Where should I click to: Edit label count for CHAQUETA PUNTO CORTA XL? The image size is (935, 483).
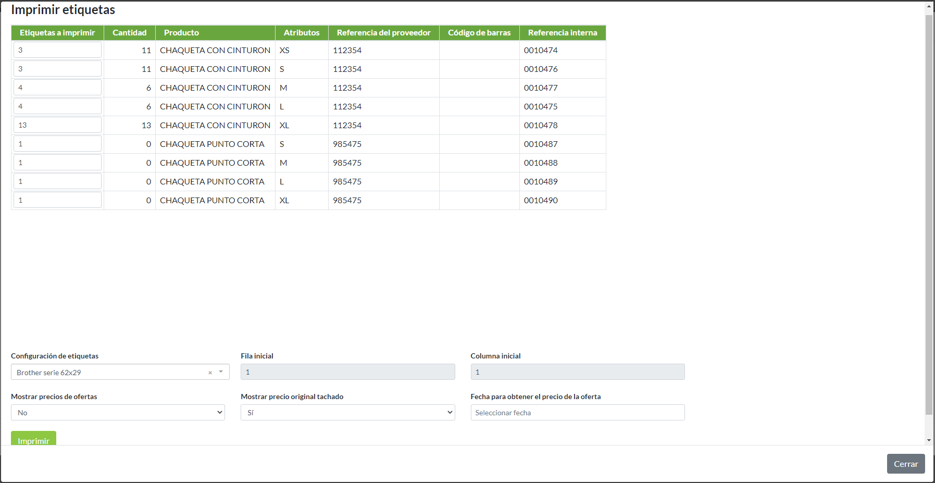(57, 200)
